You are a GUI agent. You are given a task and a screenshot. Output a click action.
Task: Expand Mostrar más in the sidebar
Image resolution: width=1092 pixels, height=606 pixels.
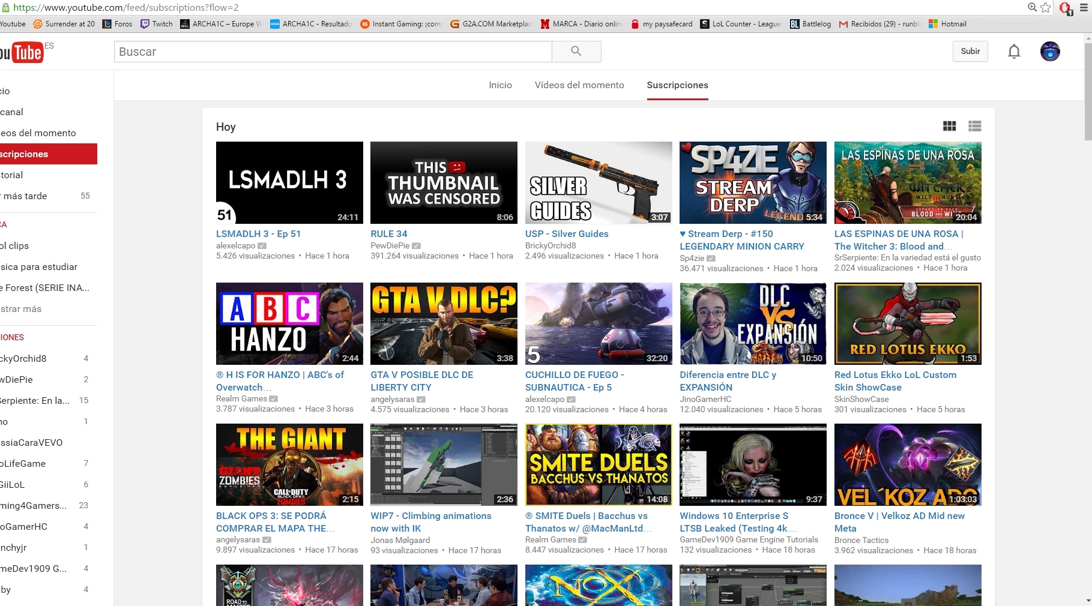point(21,309)
